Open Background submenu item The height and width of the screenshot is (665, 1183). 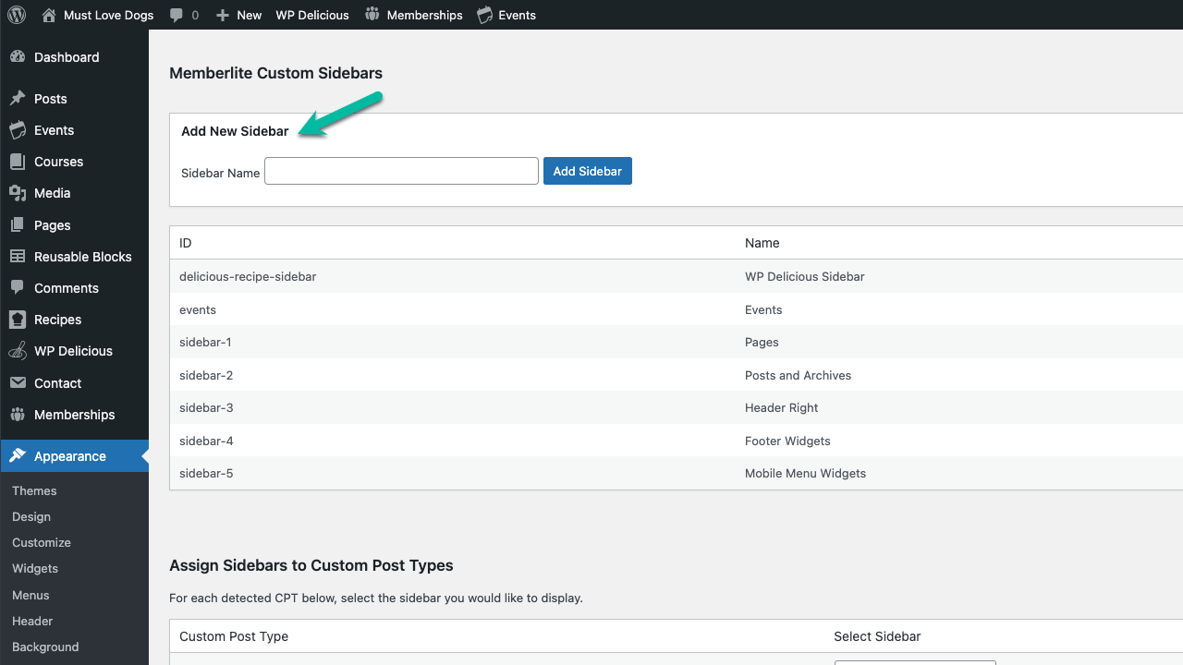45,647
